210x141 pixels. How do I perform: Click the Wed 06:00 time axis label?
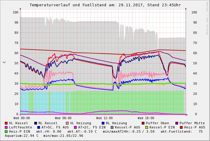point(63,118)
